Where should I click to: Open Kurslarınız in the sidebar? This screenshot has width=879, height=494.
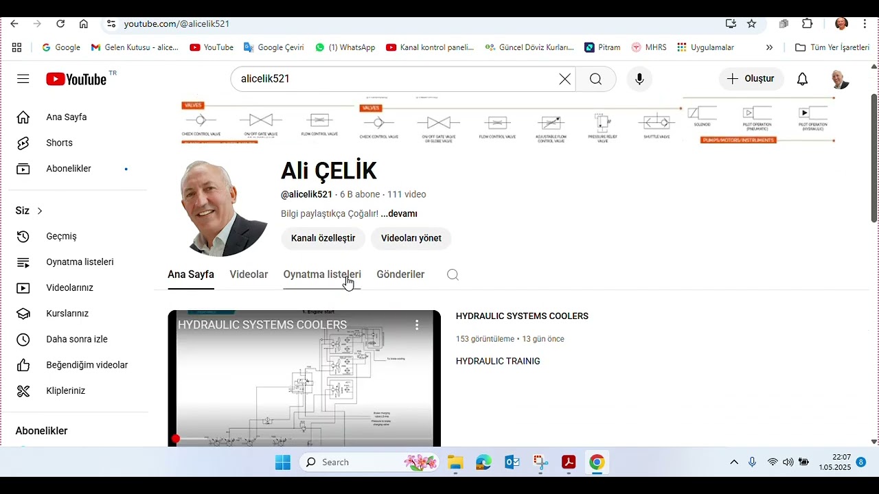(x=78, y=314)
